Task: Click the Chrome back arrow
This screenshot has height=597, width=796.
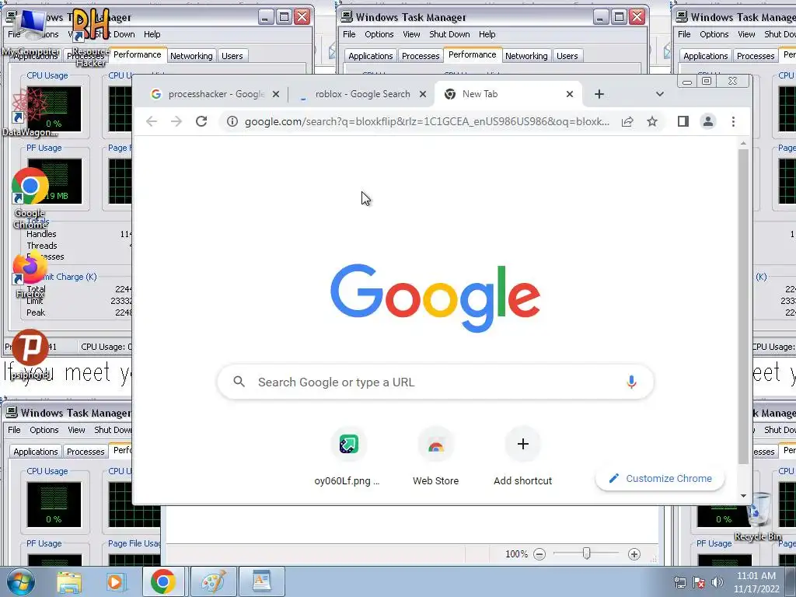Action: 152,121
